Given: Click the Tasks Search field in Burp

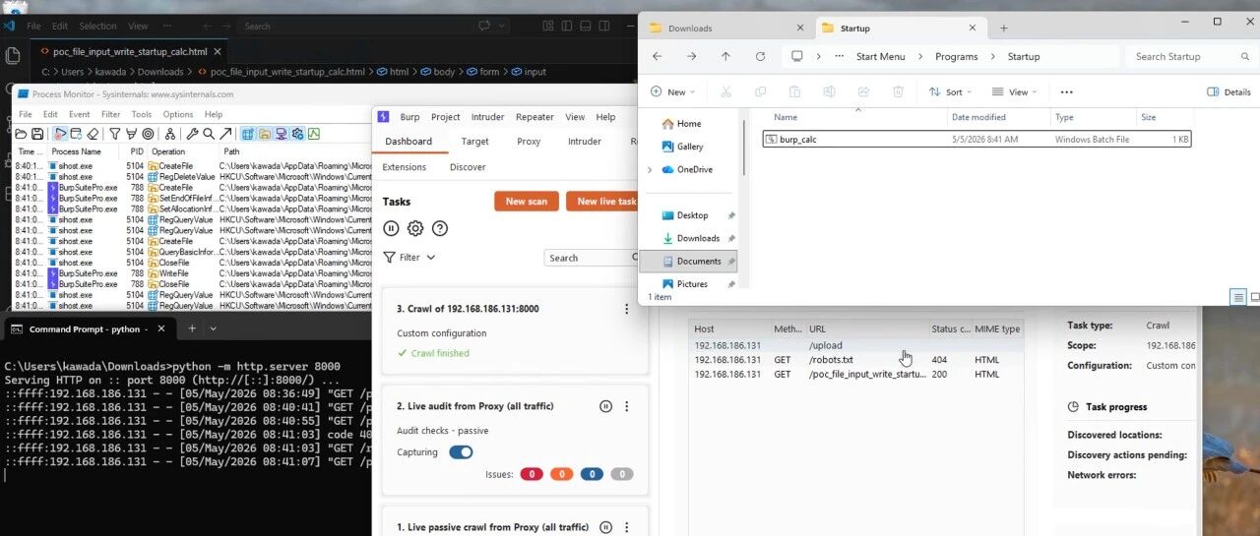Looking at the screenshot, I should (592, 258).
